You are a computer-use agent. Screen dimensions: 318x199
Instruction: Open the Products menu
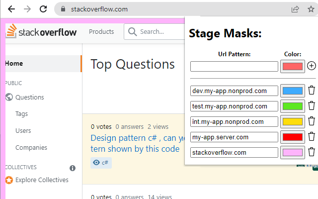pos(101,32)
